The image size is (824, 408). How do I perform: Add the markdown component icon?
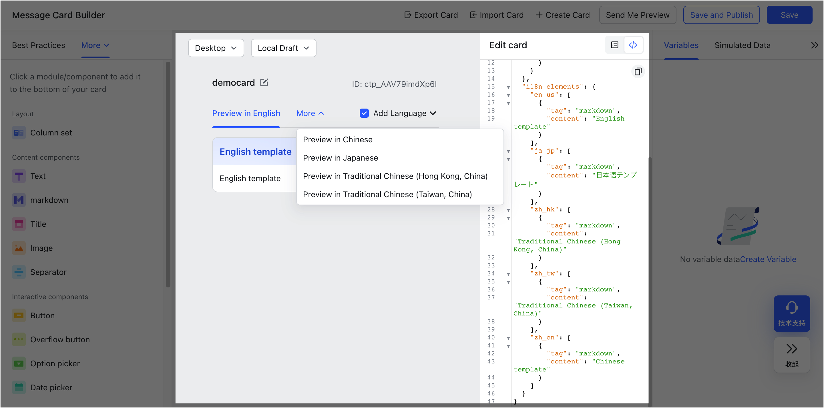19,200
